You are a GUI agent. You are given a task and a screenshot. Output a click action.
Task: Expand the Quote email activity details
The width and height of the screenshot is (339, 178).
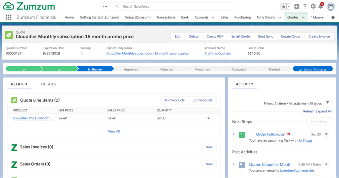[x=234, y=164]
